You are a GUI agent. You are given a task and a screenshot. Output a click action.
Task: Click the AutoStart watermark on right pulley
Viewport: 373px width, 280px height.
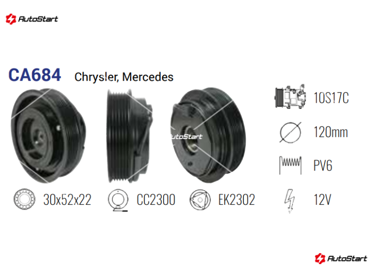pos(186,136)
